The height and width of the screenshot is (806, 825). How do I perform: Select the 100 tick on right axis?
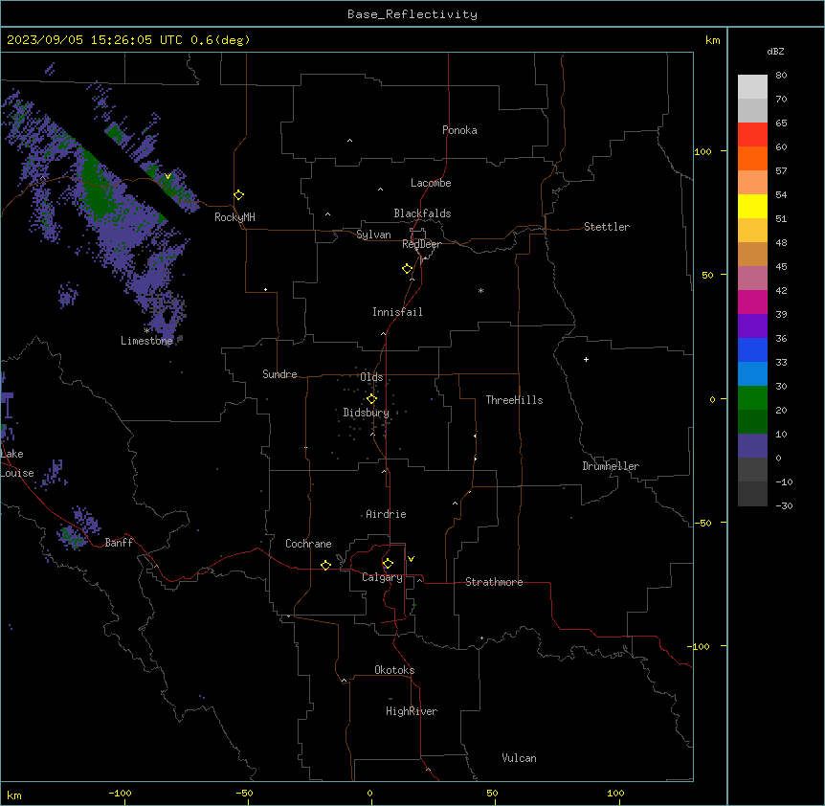click(x=702, y=151)
